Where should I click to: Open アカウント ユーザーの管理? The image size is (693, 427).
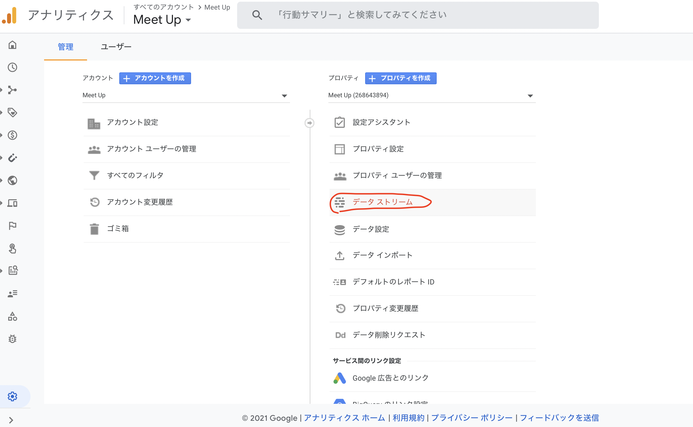pos(187,149)
